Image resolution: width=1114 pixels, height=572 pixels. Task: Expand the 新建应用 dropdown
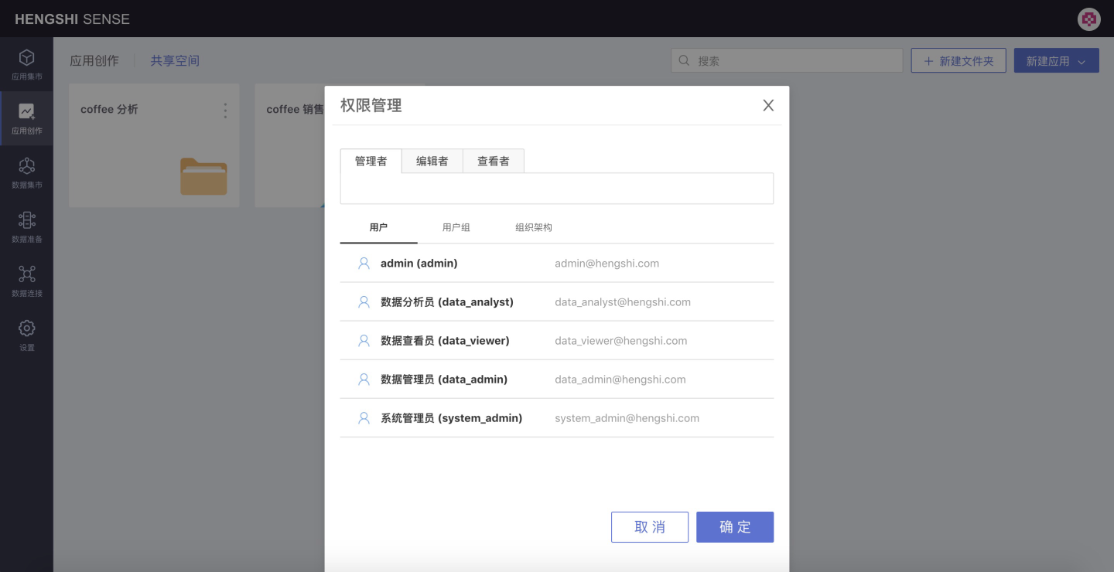coord(1056,61)
